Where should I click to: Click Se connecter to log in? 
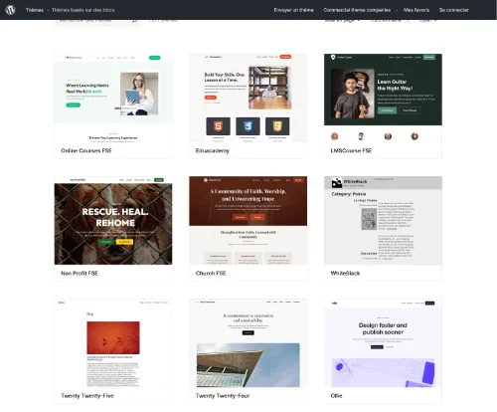coord(454,10)
